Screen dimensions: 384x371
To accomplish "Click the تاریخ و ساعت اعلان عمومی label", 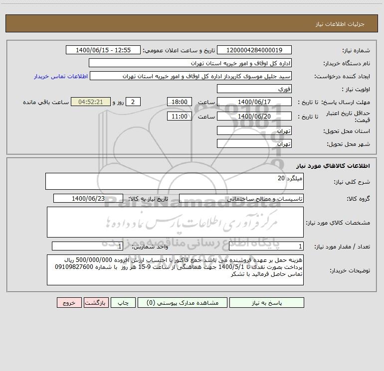I will coord(179,50).
